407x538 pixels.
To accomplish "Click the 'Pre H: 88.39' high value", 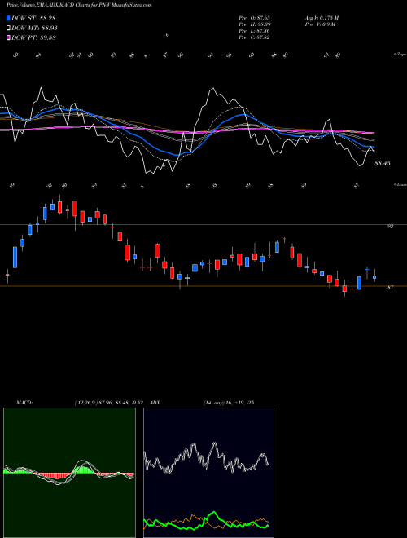I will point(255,24).
